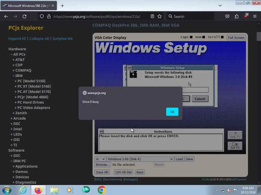
Task: Open the Windows Start orb
Action: point(7,190)
